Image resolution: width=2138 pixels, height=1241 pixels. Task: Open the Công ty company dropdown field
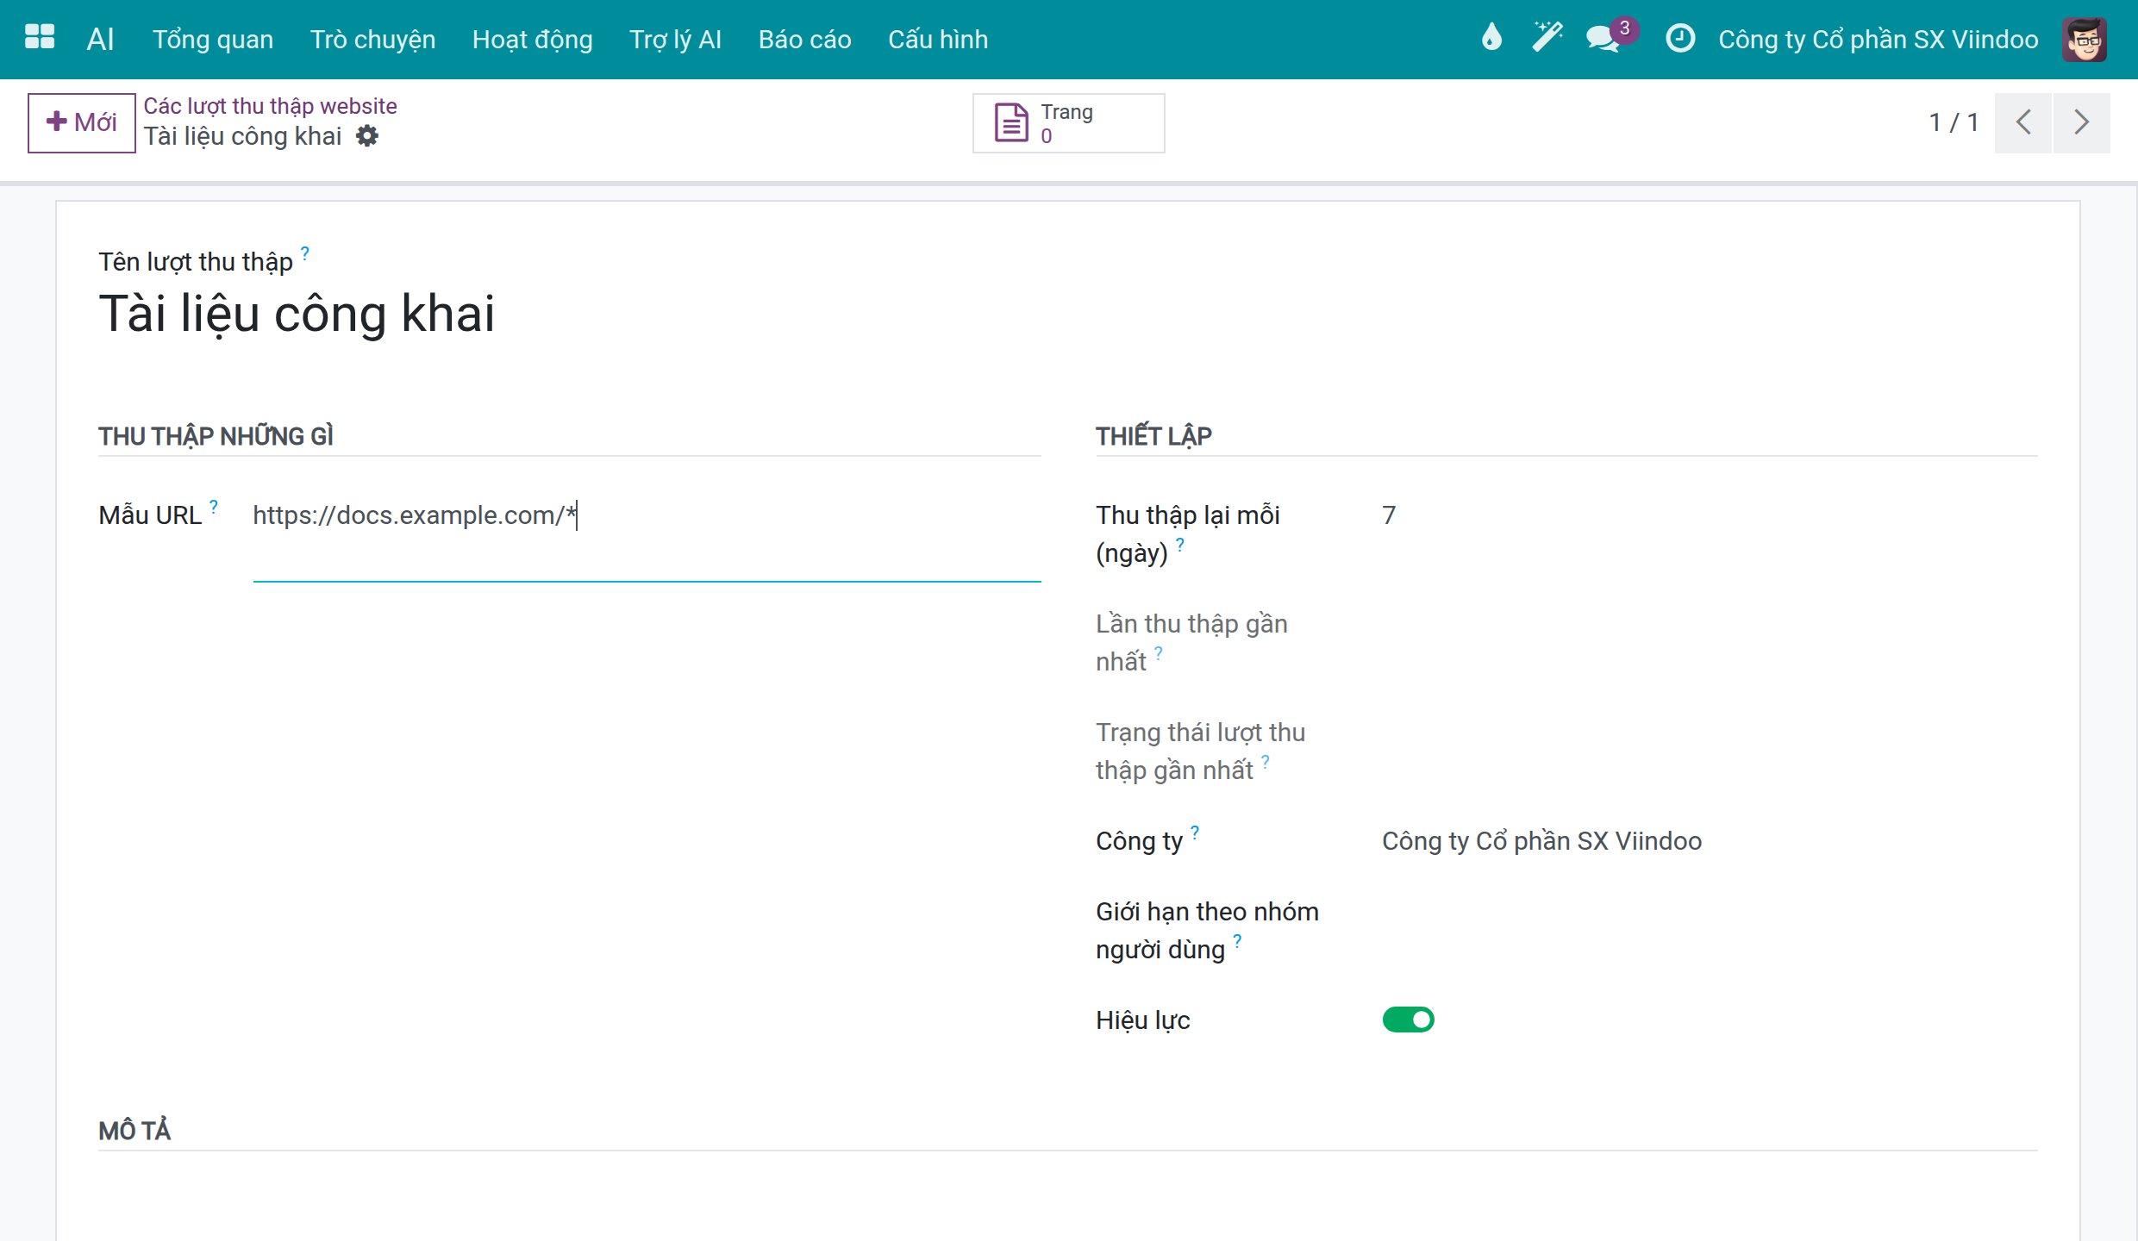(1709, 841)
